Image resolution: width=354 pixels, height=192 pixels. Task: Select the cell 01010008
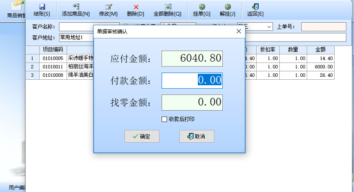click(53, 75)
